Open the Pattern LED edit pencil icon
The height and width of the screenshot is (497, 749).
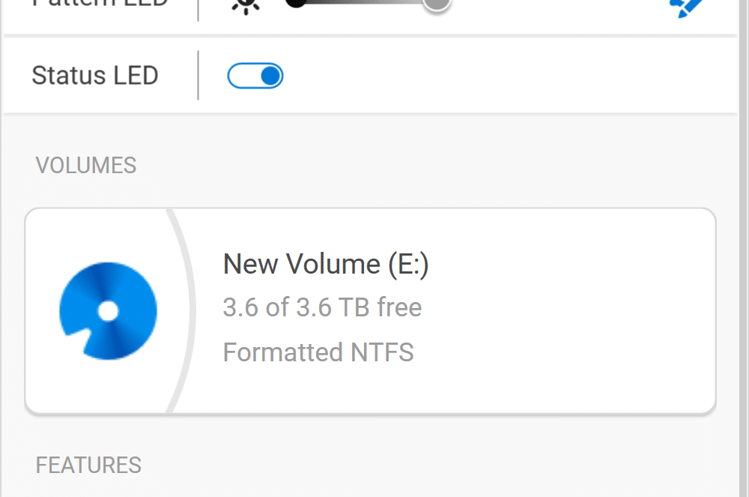[686, 7]
